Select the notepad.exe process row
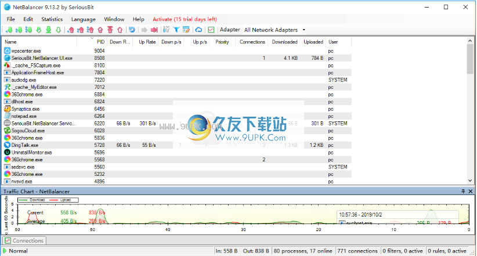Image resolution: width=477 pixels, height=256 pixels. 177,116
